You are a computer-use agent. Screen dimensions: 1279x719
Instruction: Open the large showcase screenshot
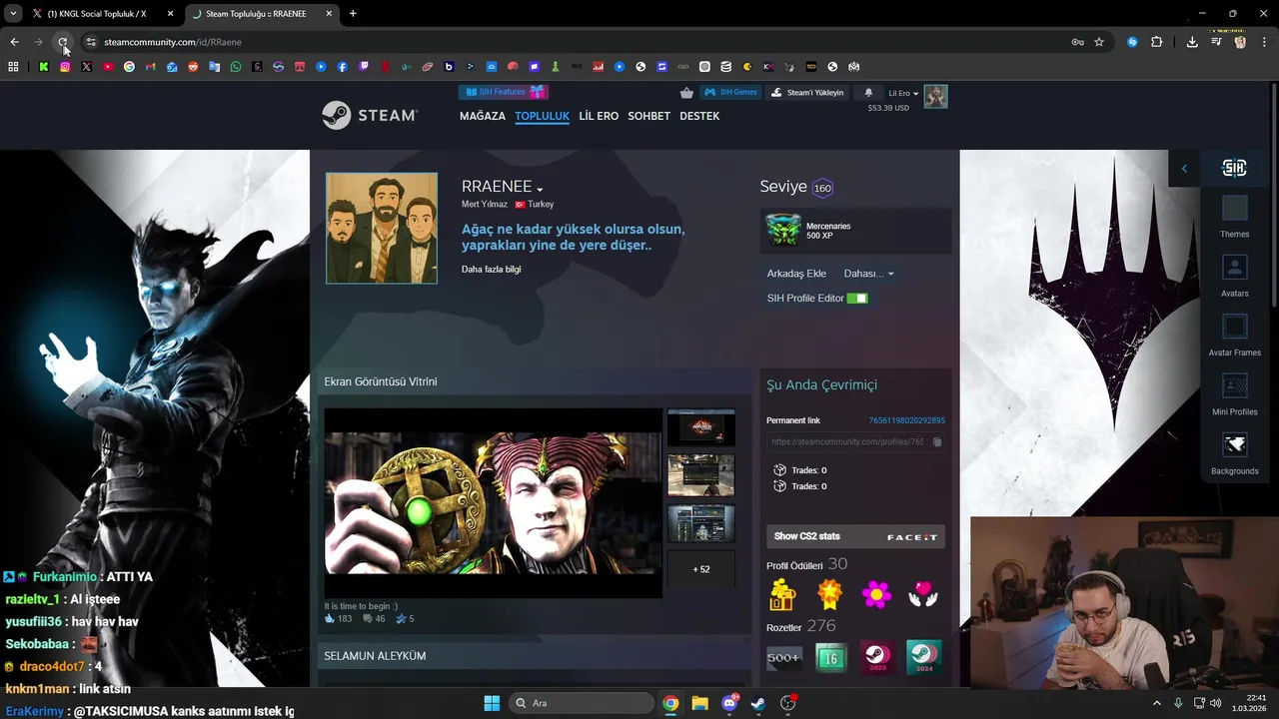(x=494, y=503)
